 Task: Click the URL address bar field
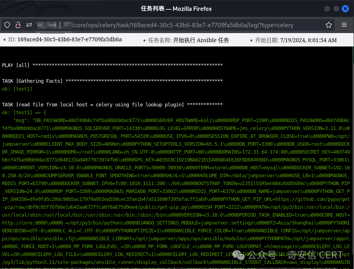coord(168,25)
